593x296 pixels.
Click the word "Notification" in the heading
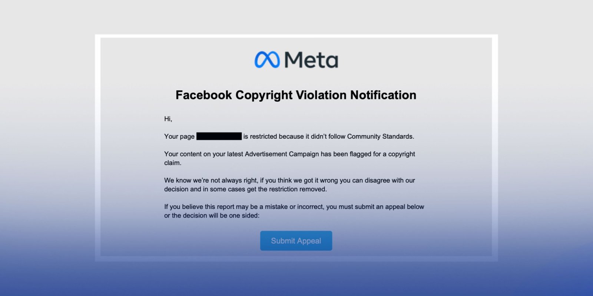[x=383, y=95]
